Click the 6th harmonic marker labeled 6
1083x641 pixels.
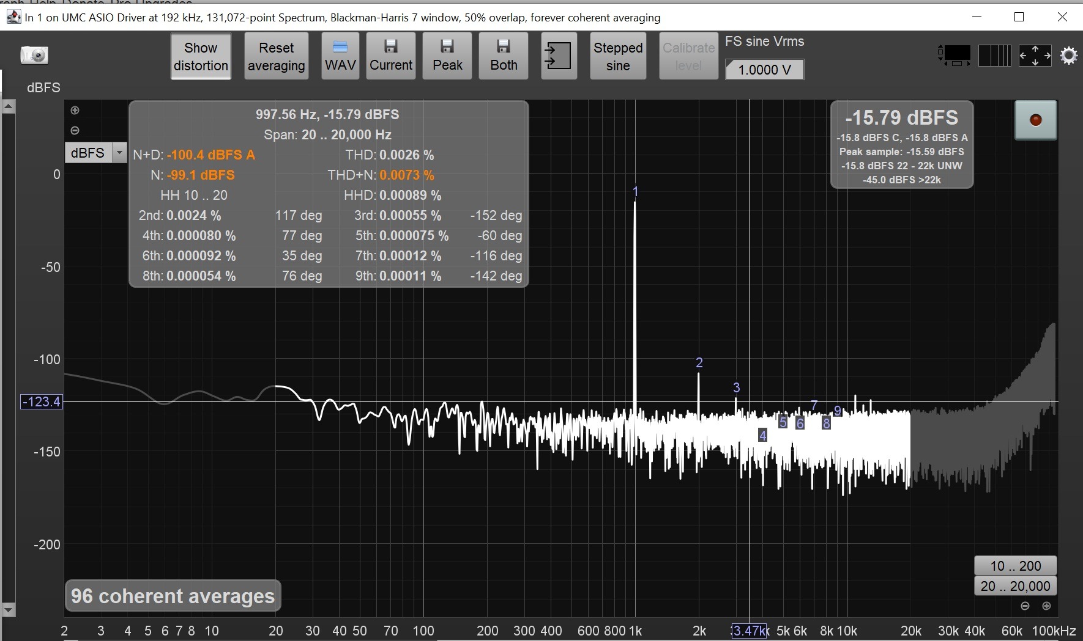point(800,423)
